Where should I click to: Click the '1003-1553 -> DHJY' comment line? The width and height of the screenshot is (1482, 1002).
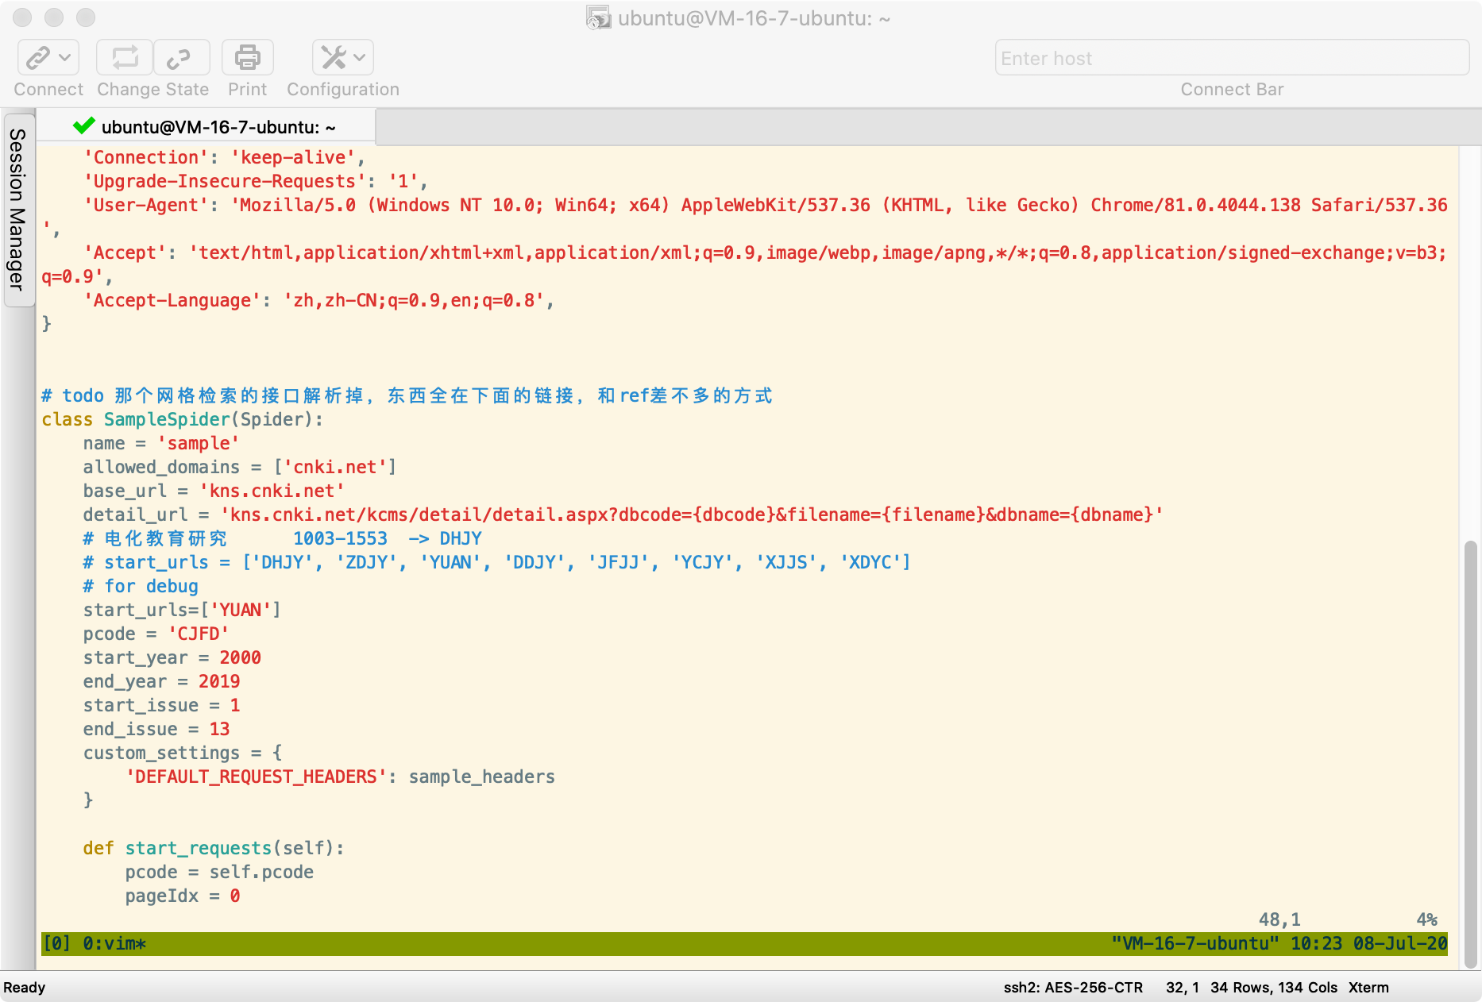coord(282,538)
